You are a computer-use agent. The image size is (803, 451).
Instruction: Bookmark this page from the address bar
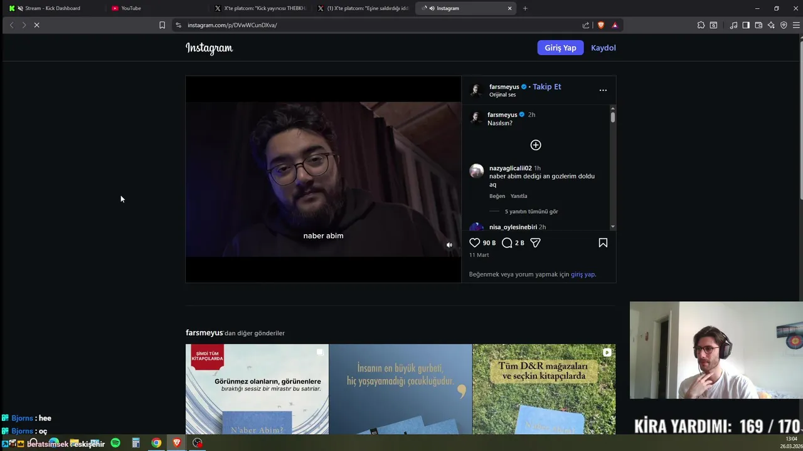pyautogui.click(x=162, y=25)
